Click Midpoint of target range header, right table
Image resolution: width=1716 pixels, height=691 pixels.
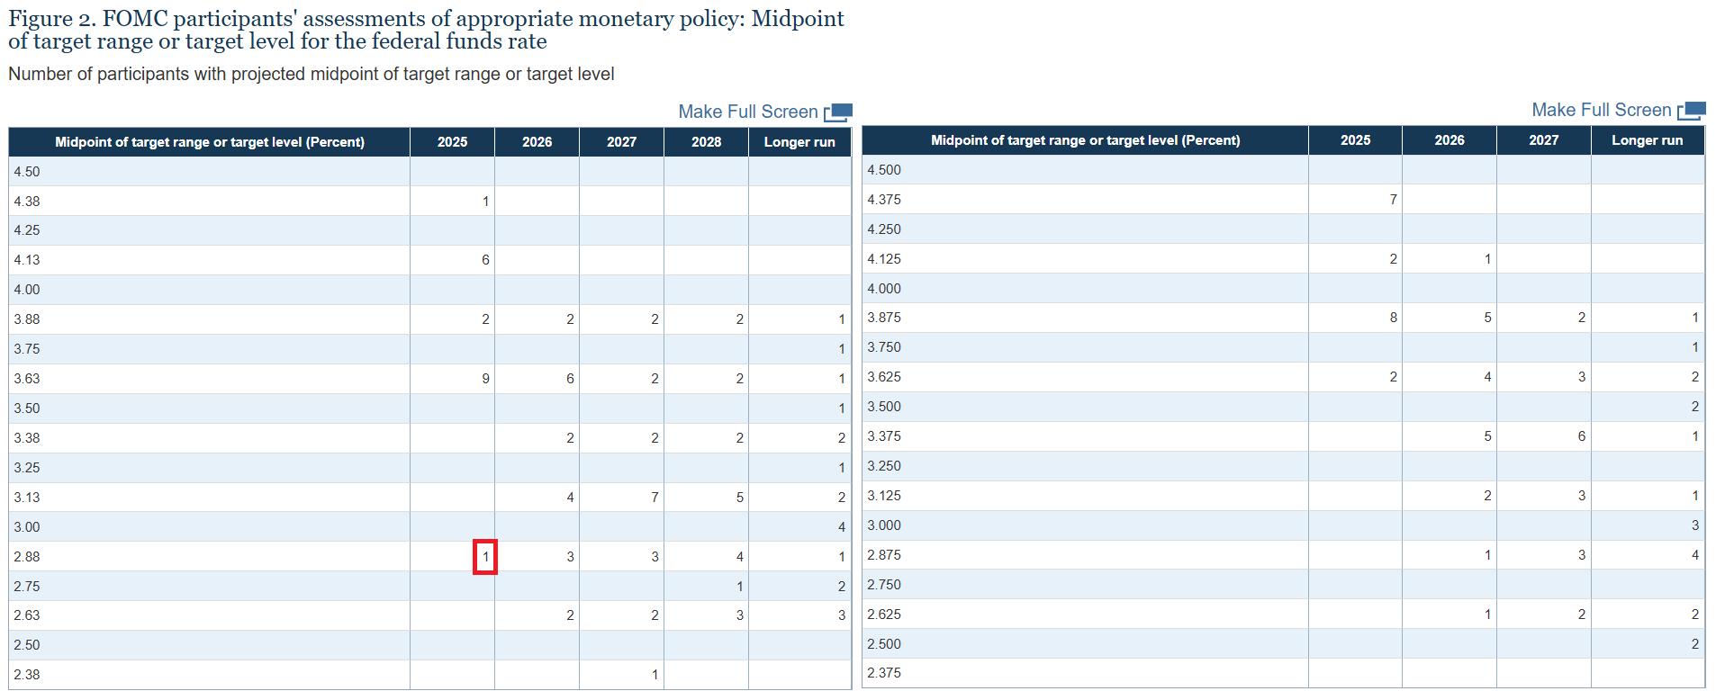[1086, 140]
